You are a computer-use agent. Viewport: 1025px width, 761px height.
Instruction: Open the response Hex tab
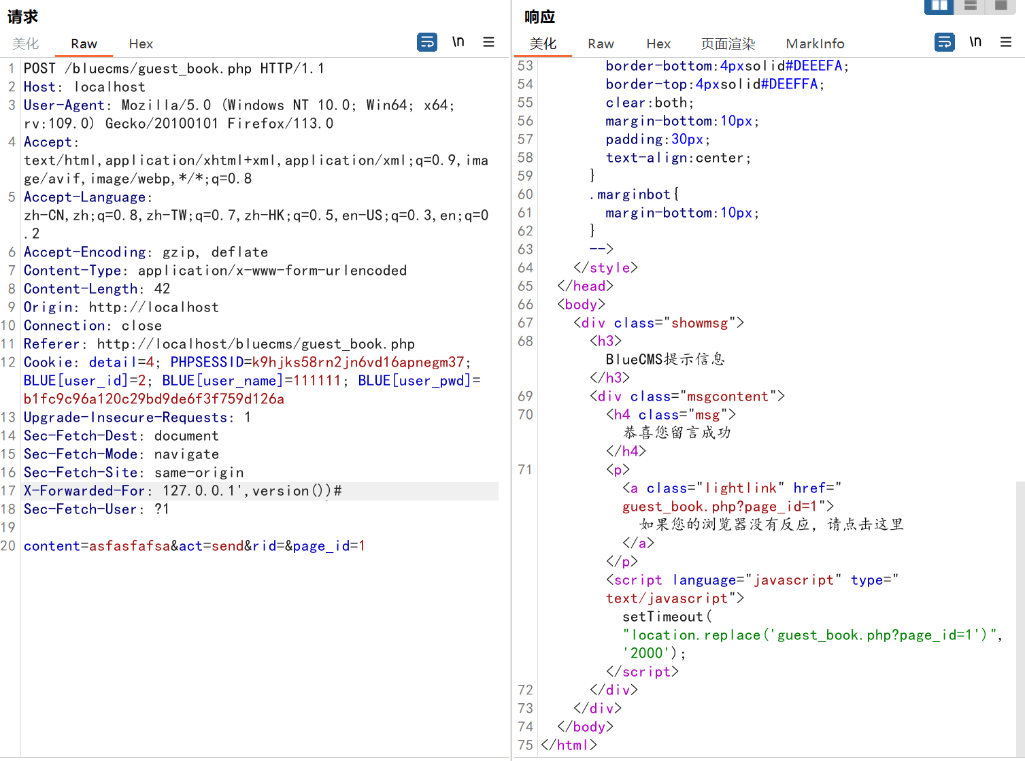coord(658,44)
